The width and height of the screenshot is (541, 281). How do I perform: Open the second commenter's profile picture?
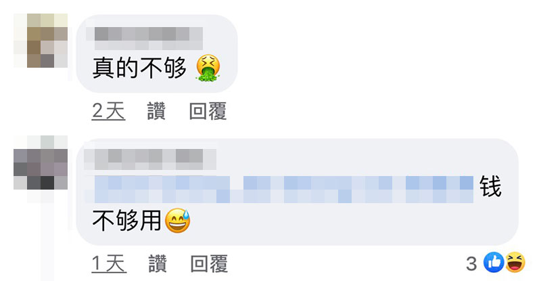(x=41, y=163)
